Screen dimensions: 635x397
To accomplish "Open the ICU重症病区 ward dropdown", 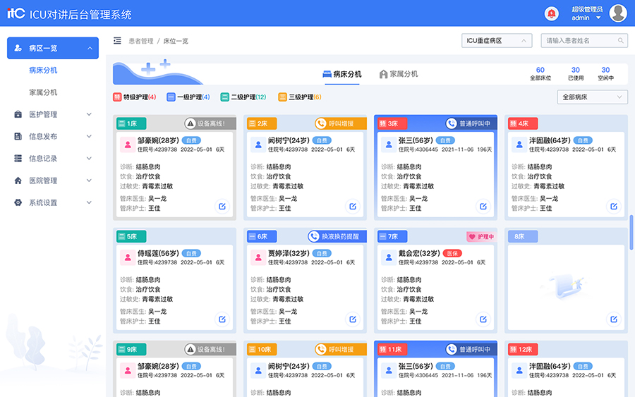I will coord(496,41).
